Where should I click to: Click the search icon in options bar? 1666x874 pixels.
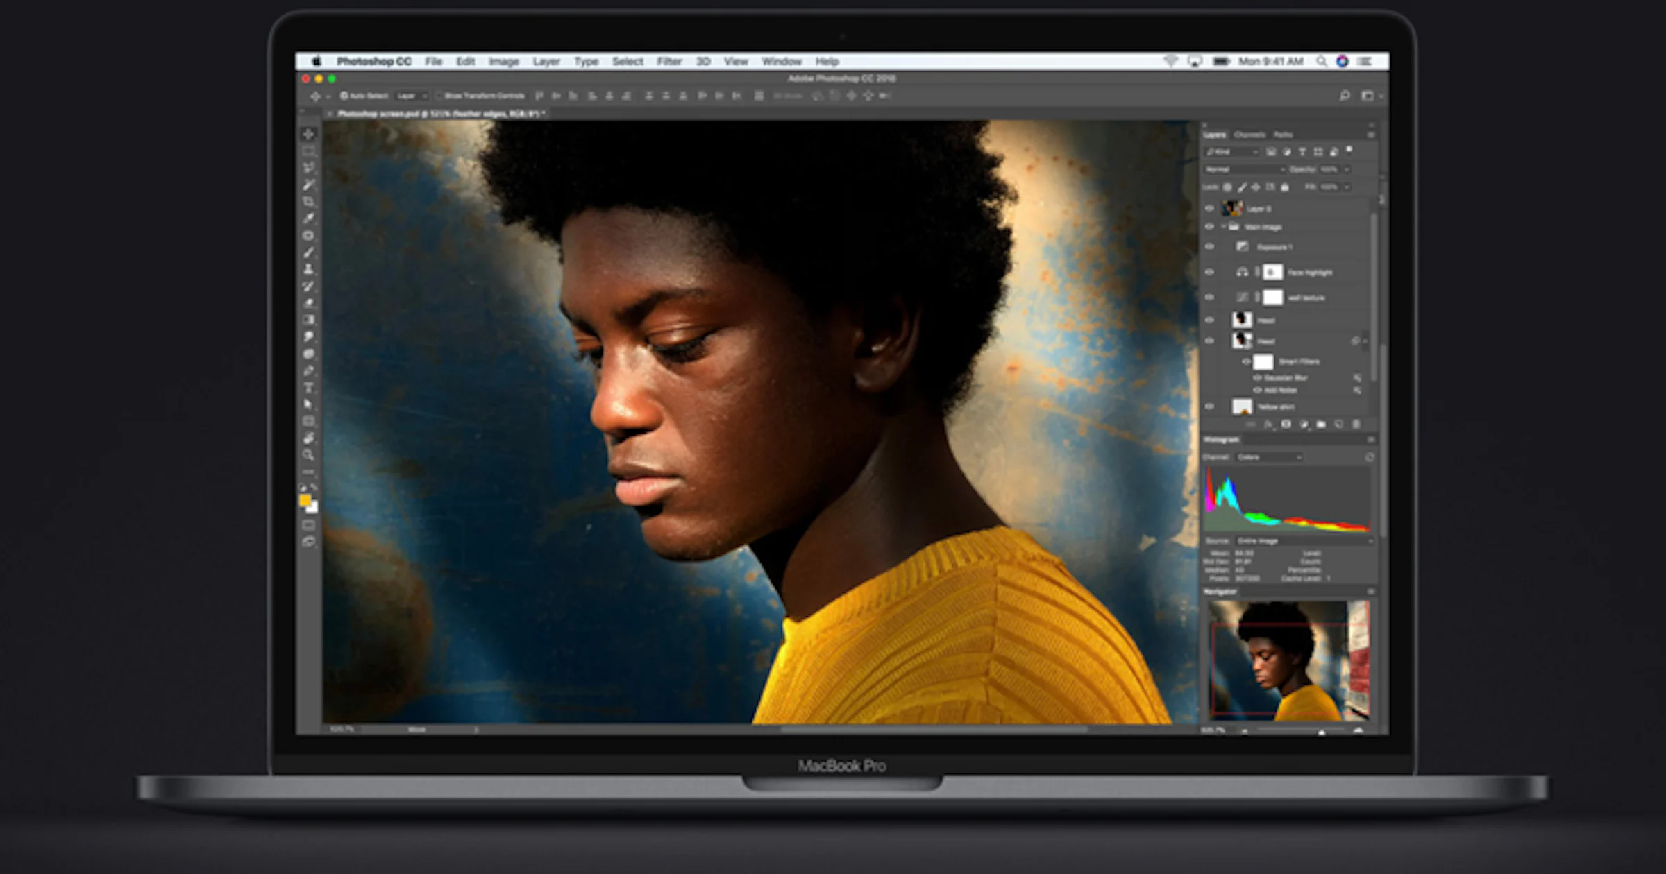(1345, 96)
